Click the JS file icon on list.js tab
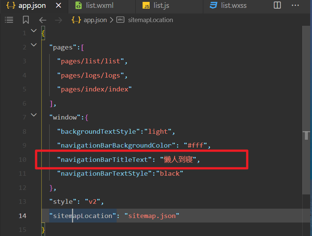This screenshot has height=236, width=312. pos(146,6)
